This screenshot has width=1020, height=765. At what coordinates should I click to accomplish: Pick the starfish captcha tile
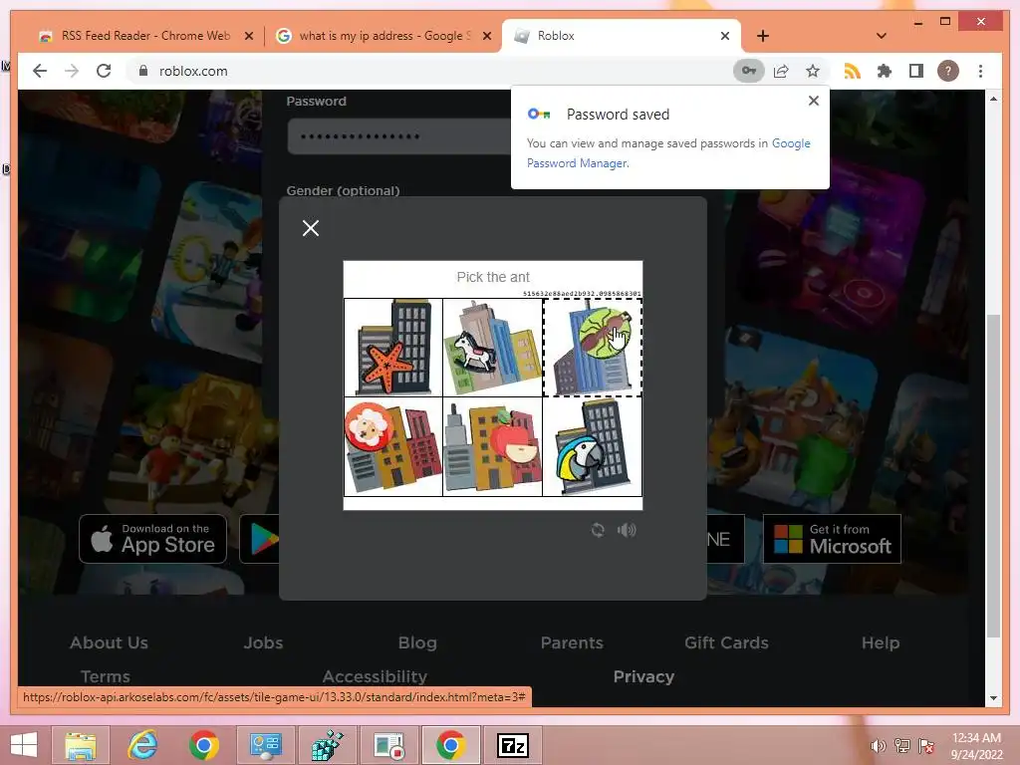[x=392, y=348]
